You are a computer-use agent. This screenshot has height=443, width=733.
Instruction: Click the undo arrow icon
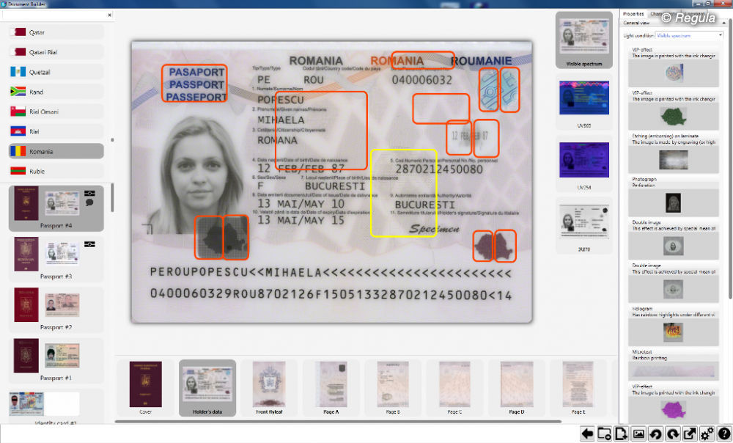click(x=655, y=433)
